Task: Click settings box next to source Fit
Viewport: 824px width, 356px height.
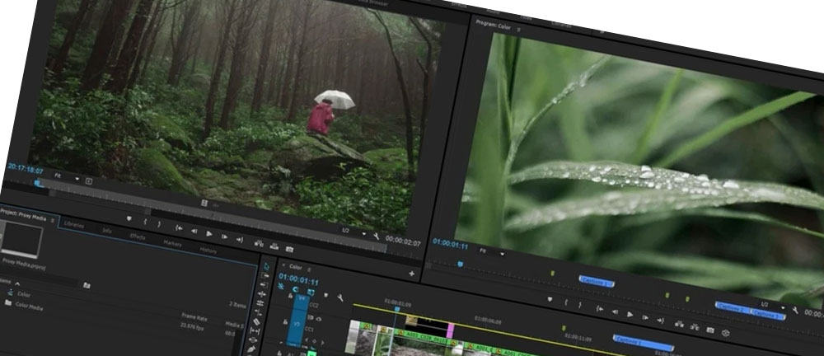Action: pyautogui.click(x=88, y=181)
